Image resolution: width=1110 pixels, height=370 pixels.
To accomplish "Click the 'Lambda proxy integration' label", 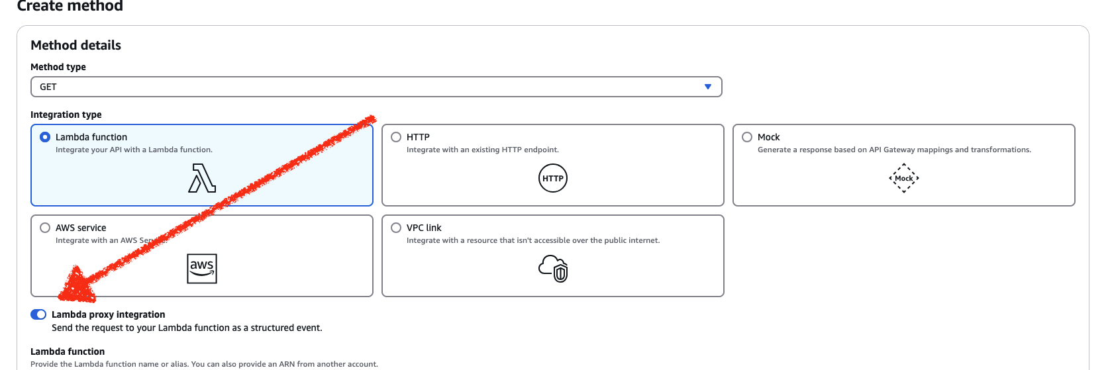I will 109,314.
